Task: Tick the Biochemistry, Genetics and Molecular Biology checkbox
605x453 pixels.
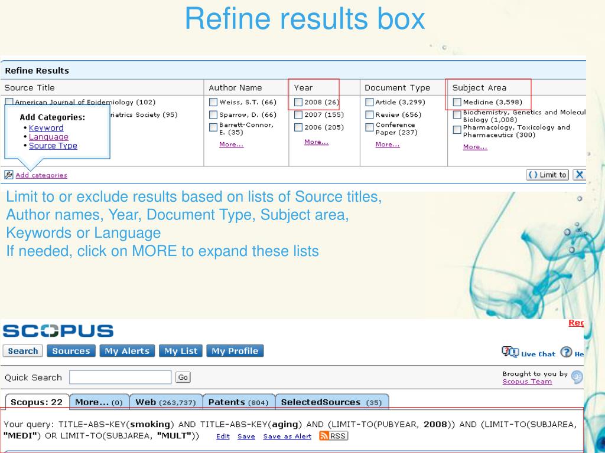Action: [x=457, y=115]
